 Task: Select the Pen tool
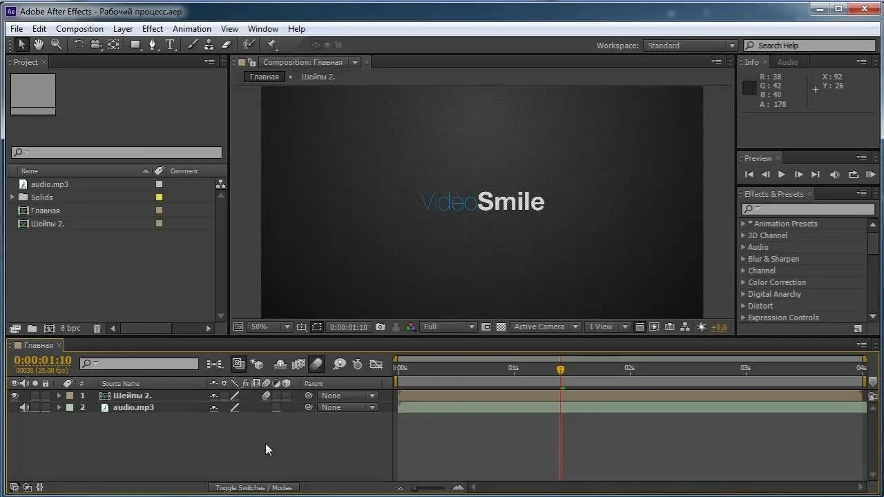(153, 45)
